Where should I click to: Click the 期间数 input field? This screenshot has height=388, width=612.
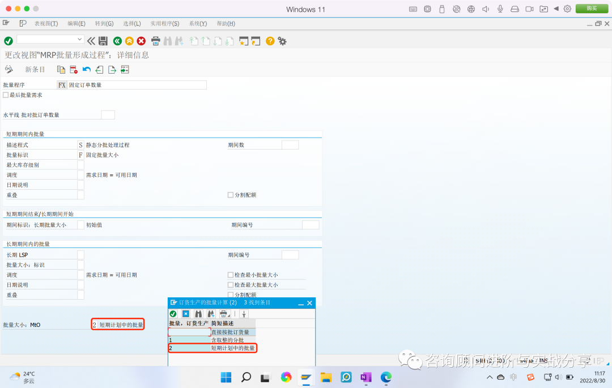[290, 144]
